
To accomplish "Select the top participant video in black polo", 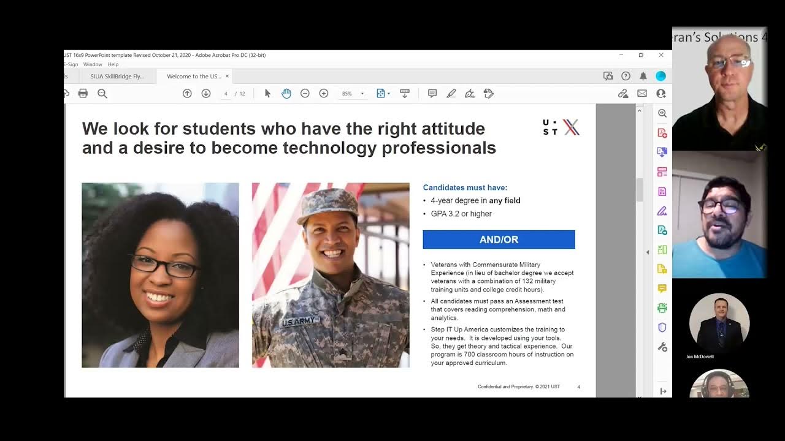I will pos(719,89).
